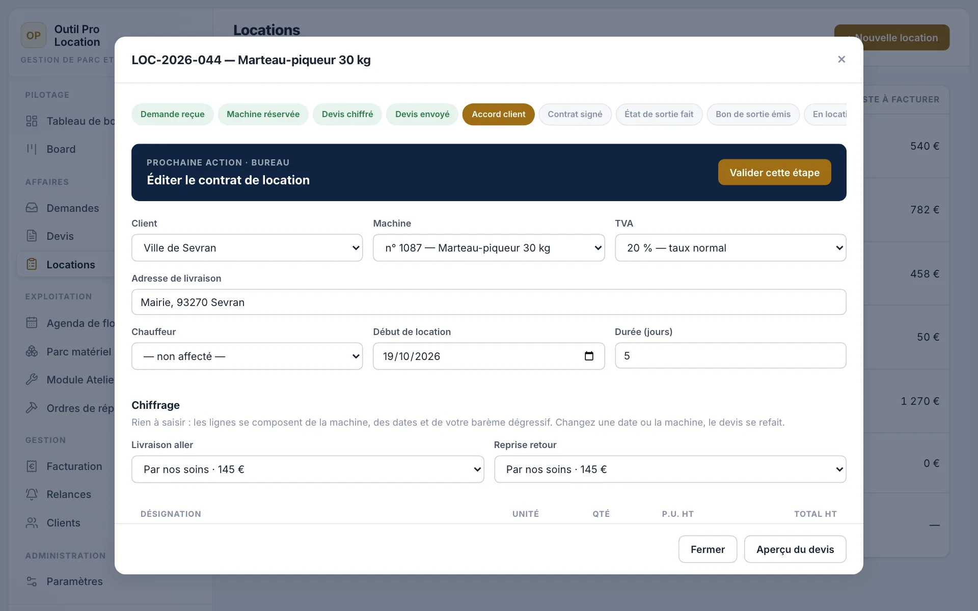978x611 pixels.
Task: Click the Clients people icon
Action: click(x=32, y=523)
